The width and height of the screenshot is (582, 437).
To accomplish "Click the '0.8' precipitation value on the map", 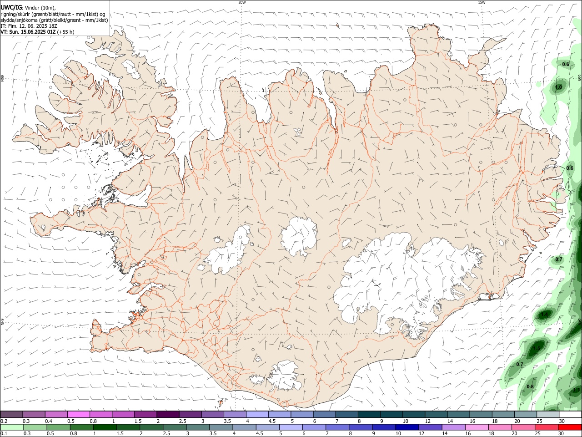I will pos(530,387).
